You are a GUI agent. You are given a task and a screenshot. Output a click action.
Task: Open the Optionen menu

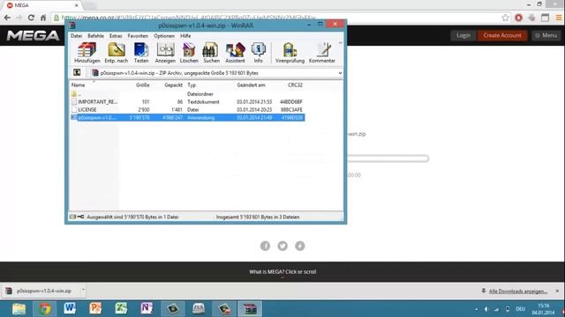pyautogui.click(x=164, y=36)
